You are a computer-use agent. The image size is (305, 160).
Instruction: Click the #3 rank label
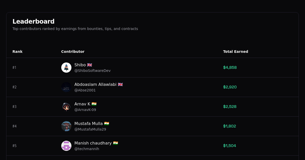[14, 107]
